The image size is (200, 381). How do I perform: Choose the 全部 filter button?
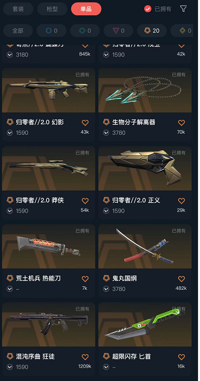click(18, 31)
